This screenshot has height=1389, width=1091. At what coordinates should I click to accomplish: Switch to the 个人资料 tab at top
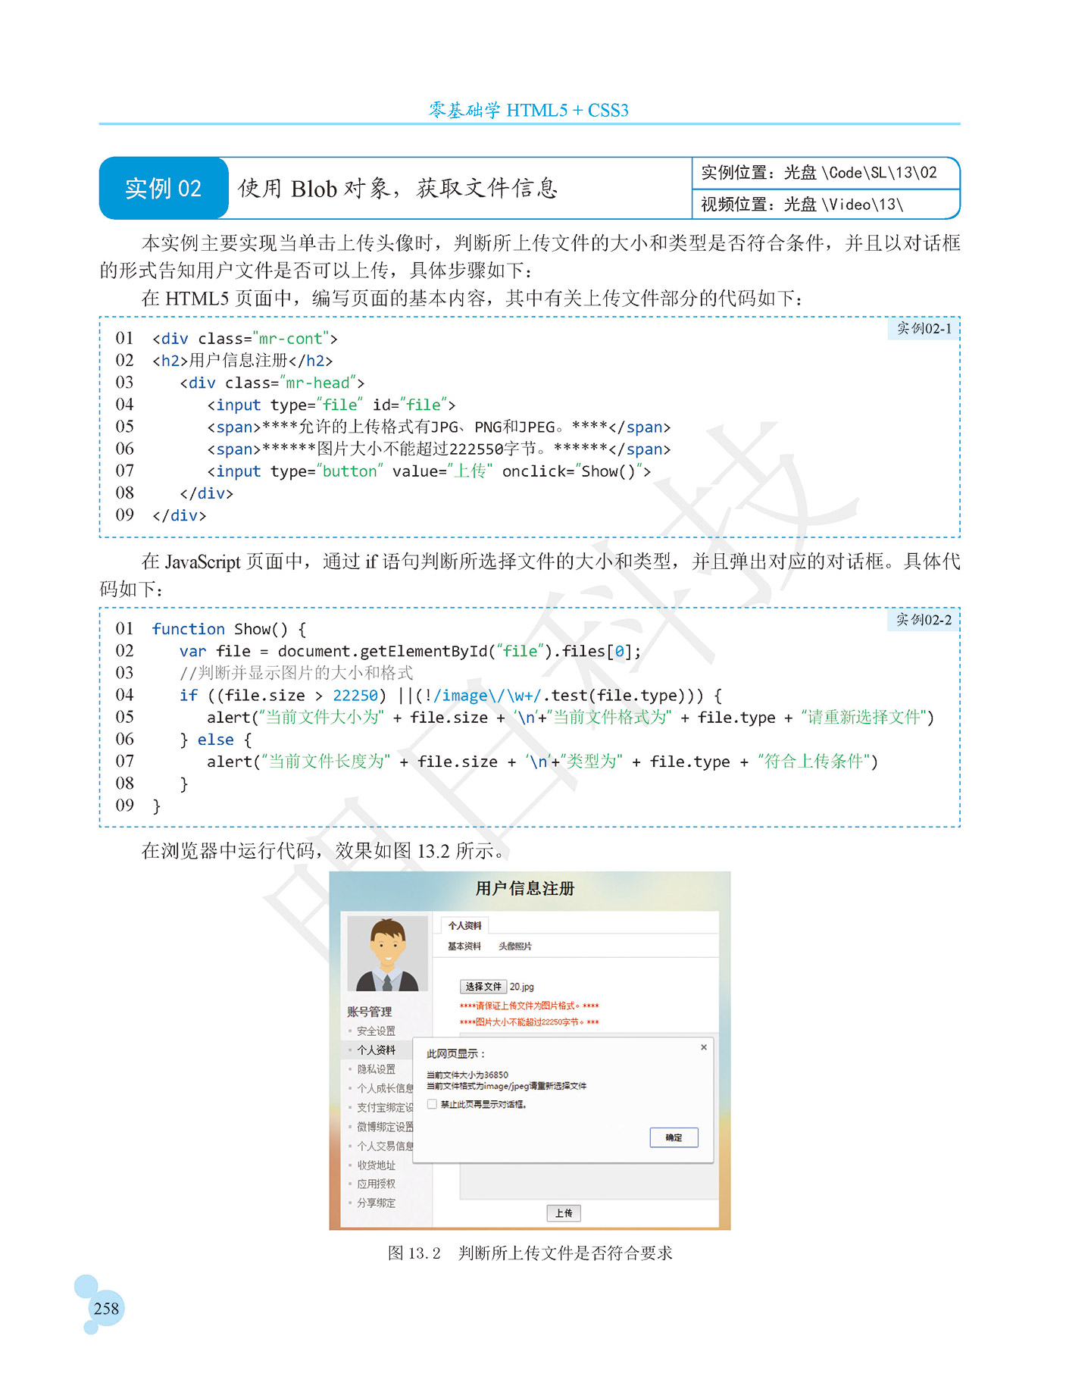tap(464, 925)
